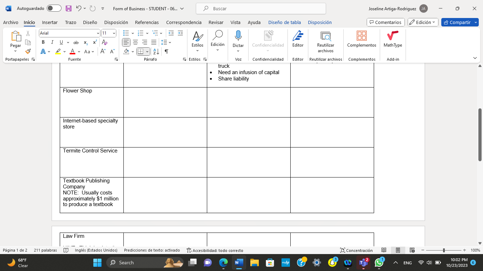The height and width of the screenshot is (271, 483).
Task: Open spelling proofing status icon
Action: [66, 250]
